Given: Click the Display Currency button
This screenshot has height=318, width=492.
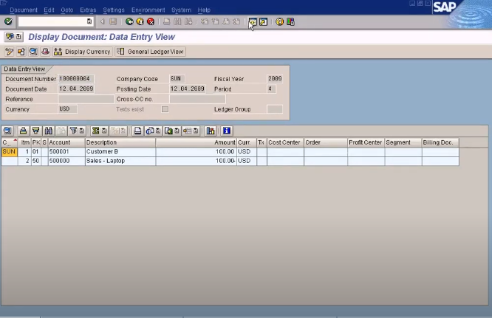Looking at the screenshot, I should click(x=82, y=52).
